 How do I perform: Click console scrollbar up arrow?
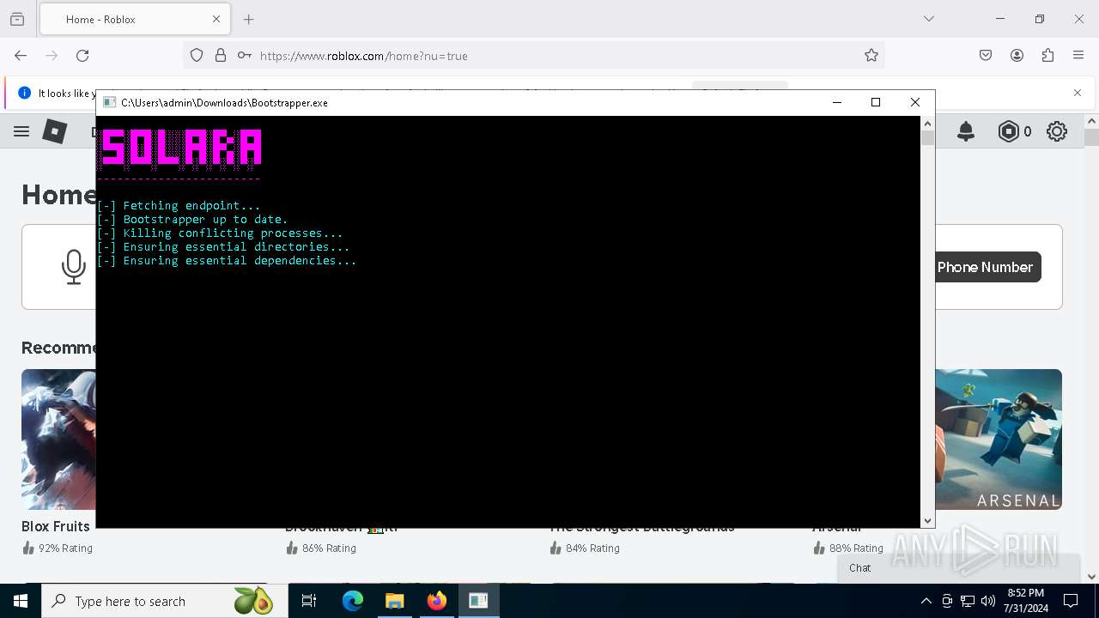pos(927,124)
